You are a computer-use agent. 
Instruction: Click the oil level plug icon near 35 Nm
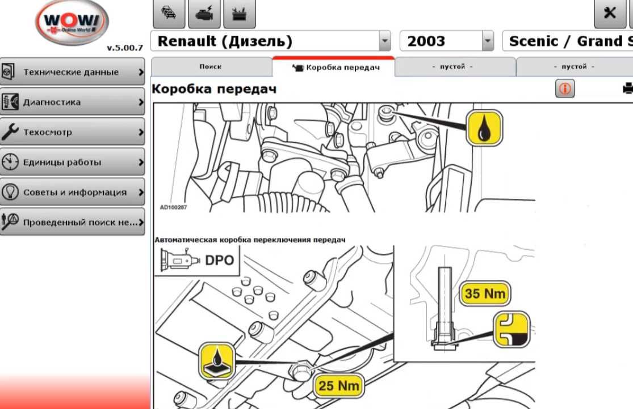pos(512,329)
